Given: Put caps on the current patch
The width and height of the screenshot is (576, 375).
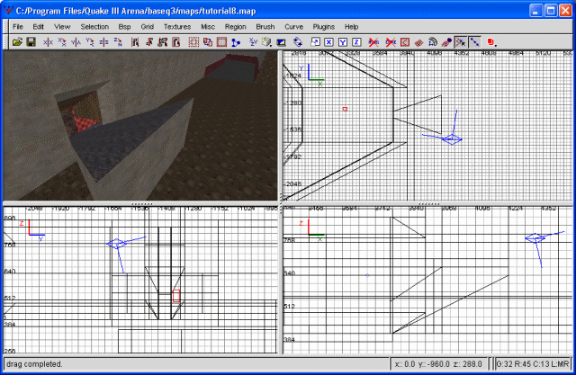Looking at the screenshot, I should 446,42.
